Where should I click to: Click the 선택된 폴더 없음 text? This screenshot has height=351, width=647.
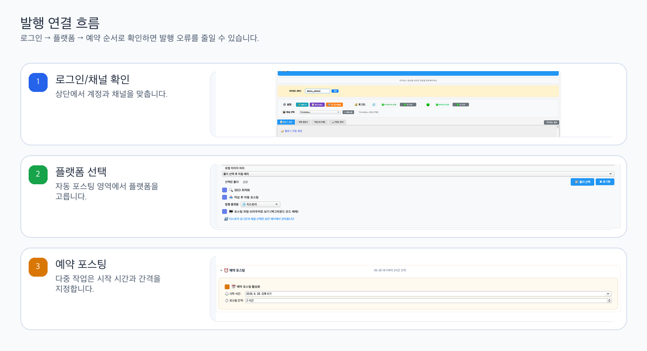(236, 182)
